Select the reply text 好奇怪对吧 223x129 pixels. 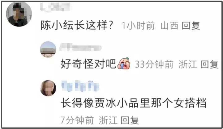tap(88, 64)
